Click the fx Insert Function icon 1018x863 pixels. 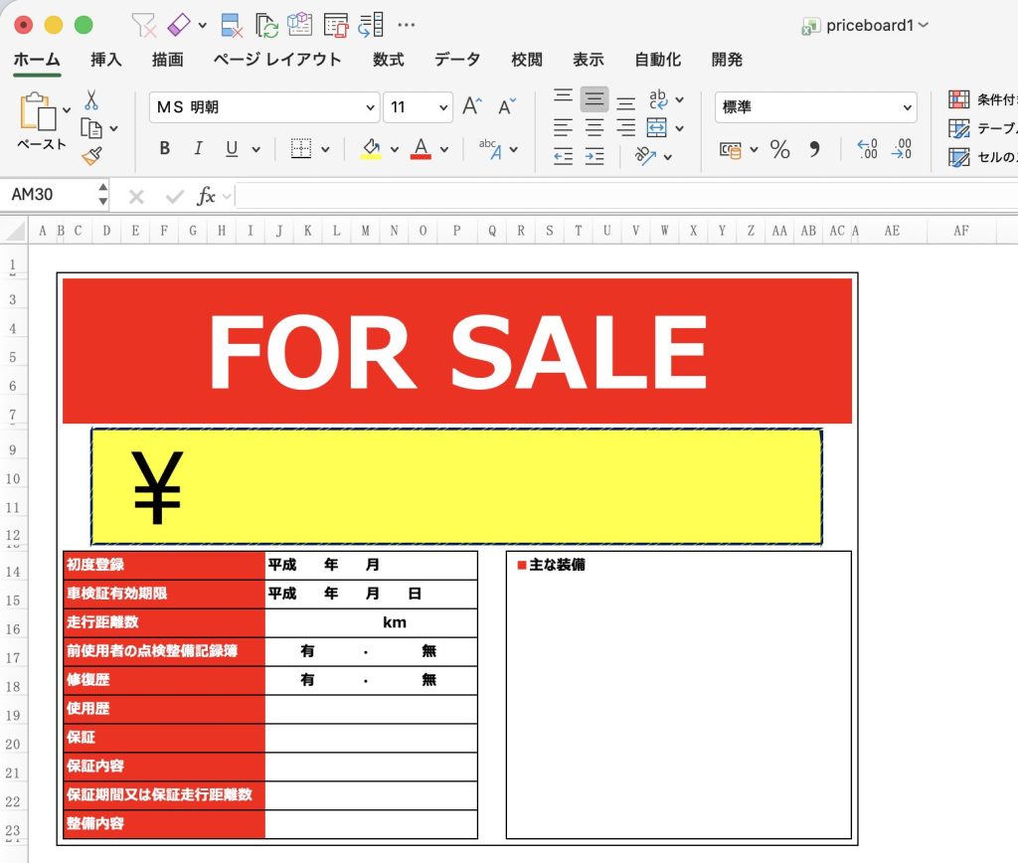tap(206, 196)
